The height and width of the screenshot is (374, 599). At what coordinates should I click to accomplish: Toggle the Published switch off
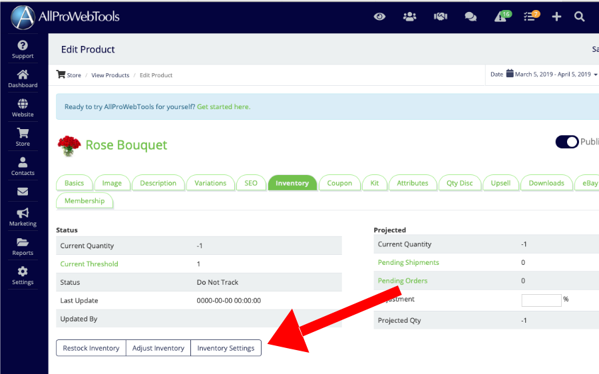[x=567, y=142]
